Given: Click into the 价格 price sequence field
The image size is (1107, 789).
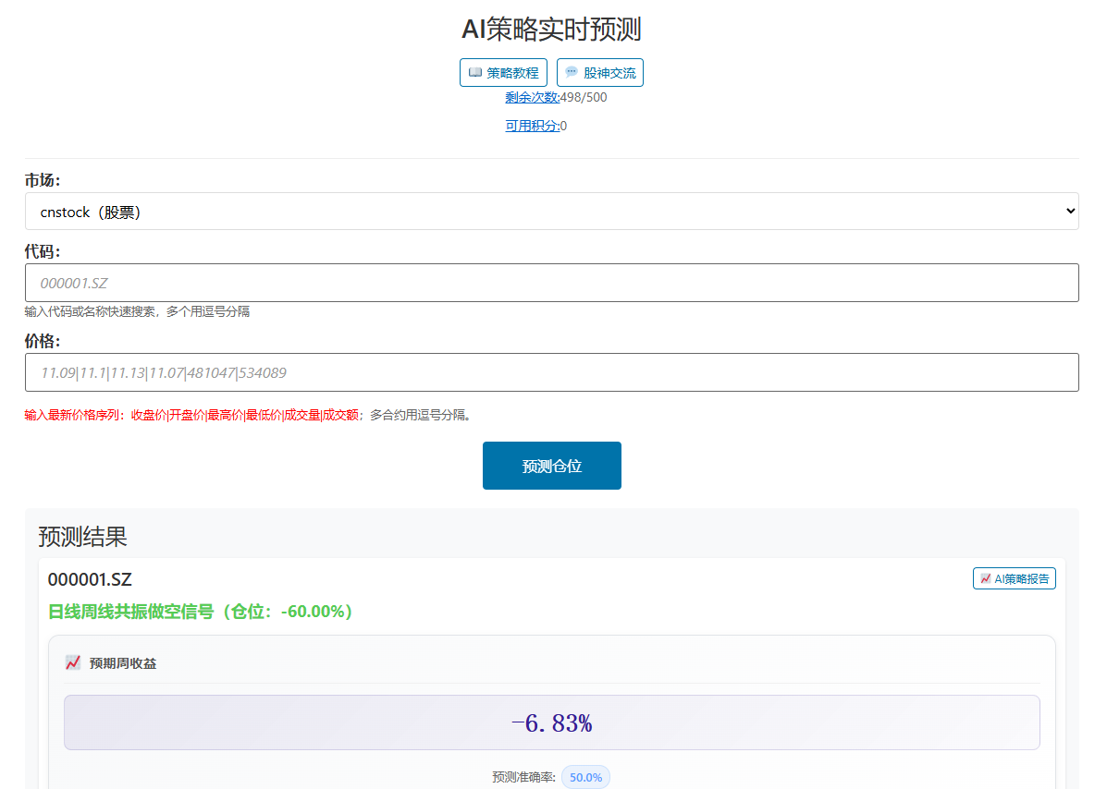Looking at the screenshot, I should coord(551,372).
